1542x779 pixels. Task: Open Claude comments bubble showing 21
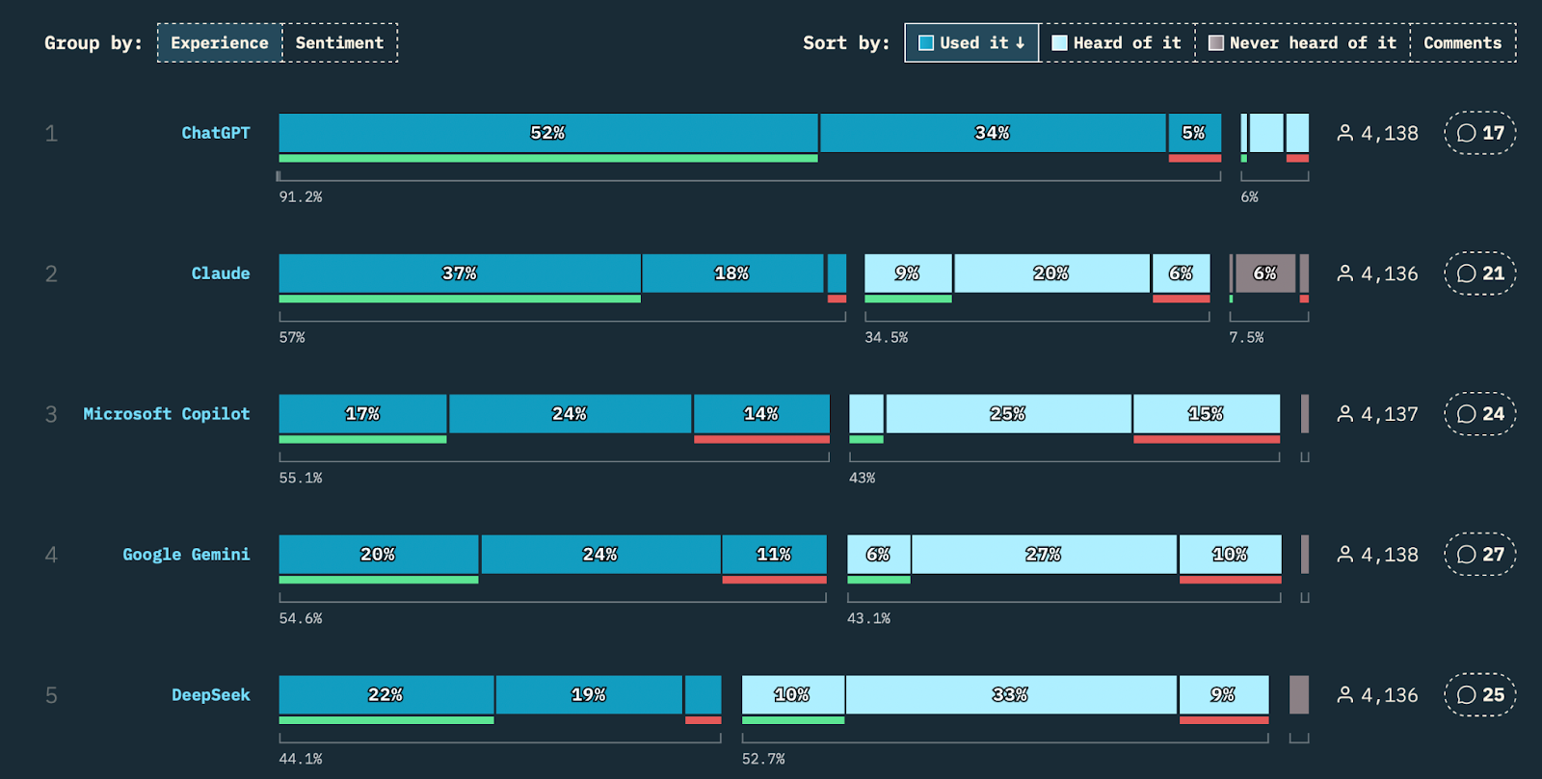[x=1479, y=273]
